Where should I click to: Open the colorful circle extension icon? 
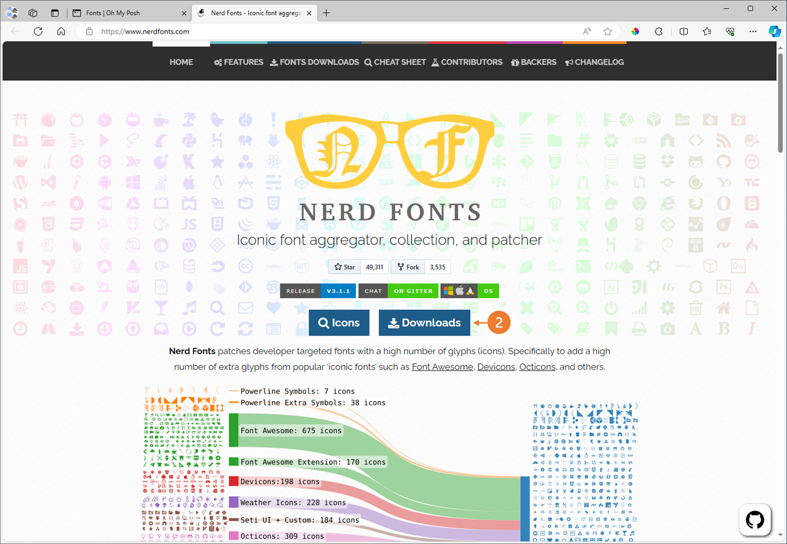[635, 31]
